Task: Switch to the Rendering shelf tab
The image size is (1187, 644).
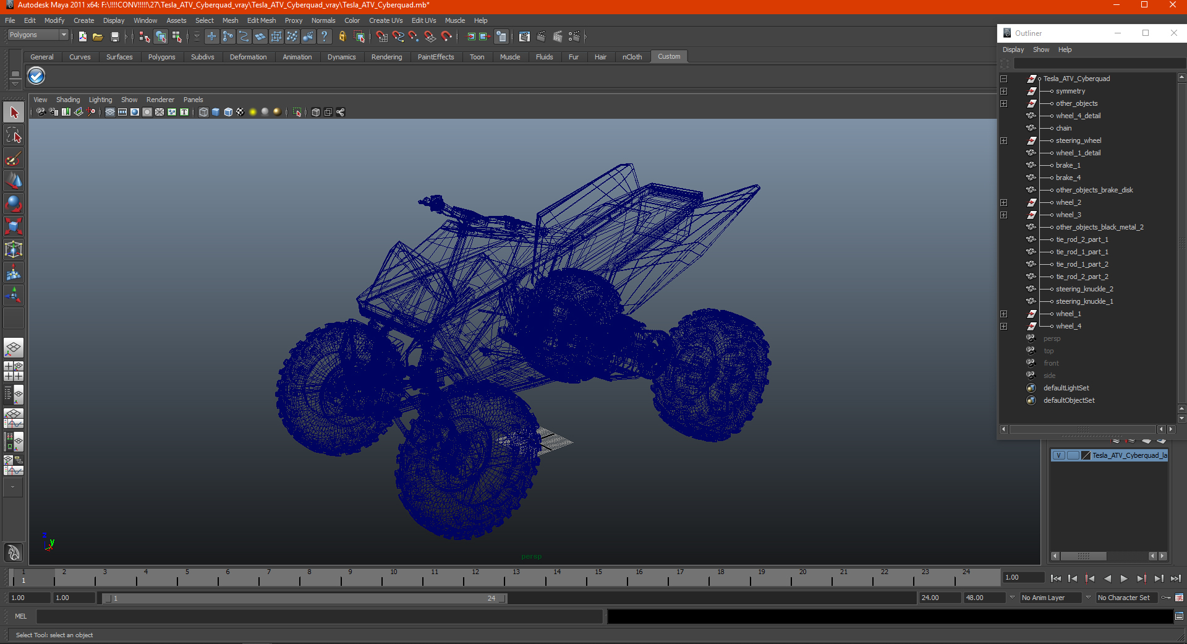Action: coord(386,57)
